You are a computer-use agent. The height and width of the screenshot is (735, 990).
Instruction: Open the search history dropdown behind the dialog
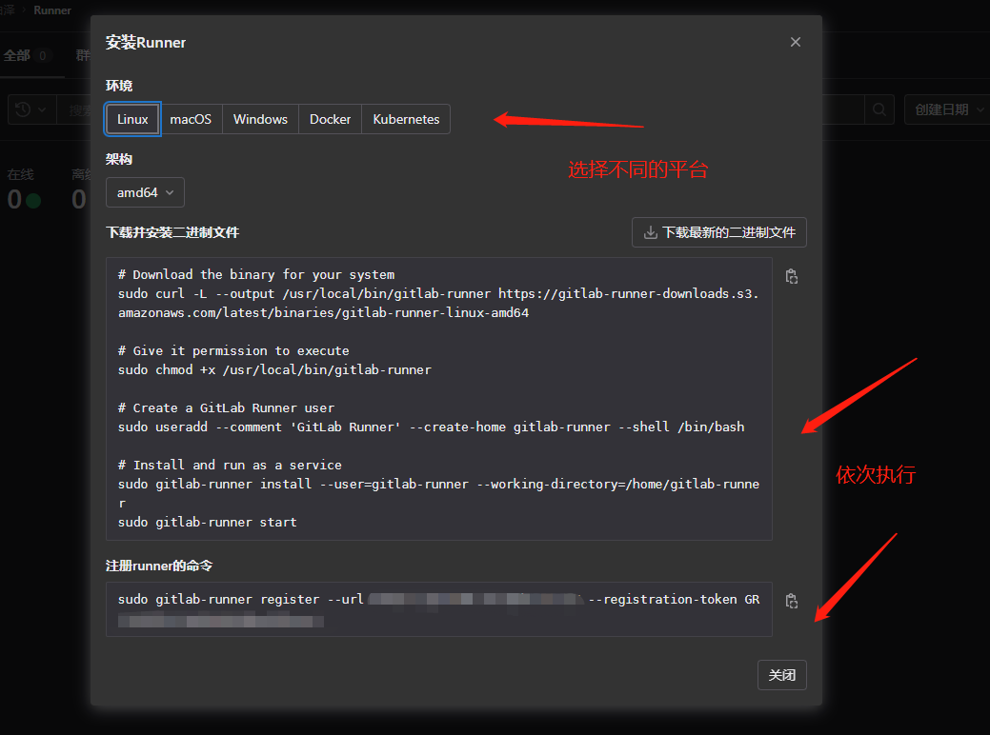[30, 109]
